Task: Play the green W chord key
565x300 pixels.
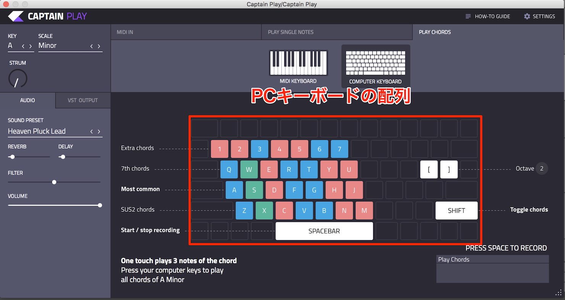Action: click(249, 170)
